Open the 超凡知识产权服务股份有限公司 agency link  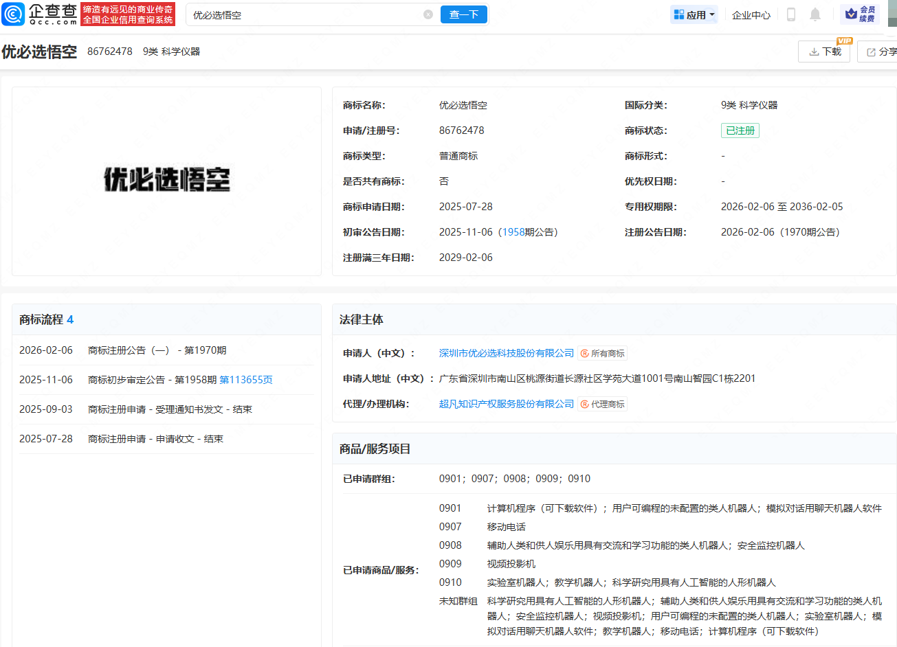(506, 404)
